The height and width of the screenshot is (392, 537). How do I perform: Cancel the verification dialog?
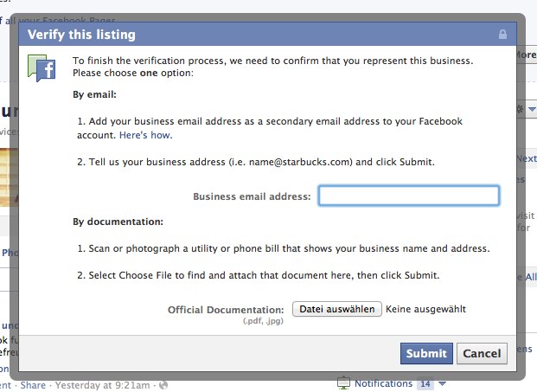[x=482, y=353]
